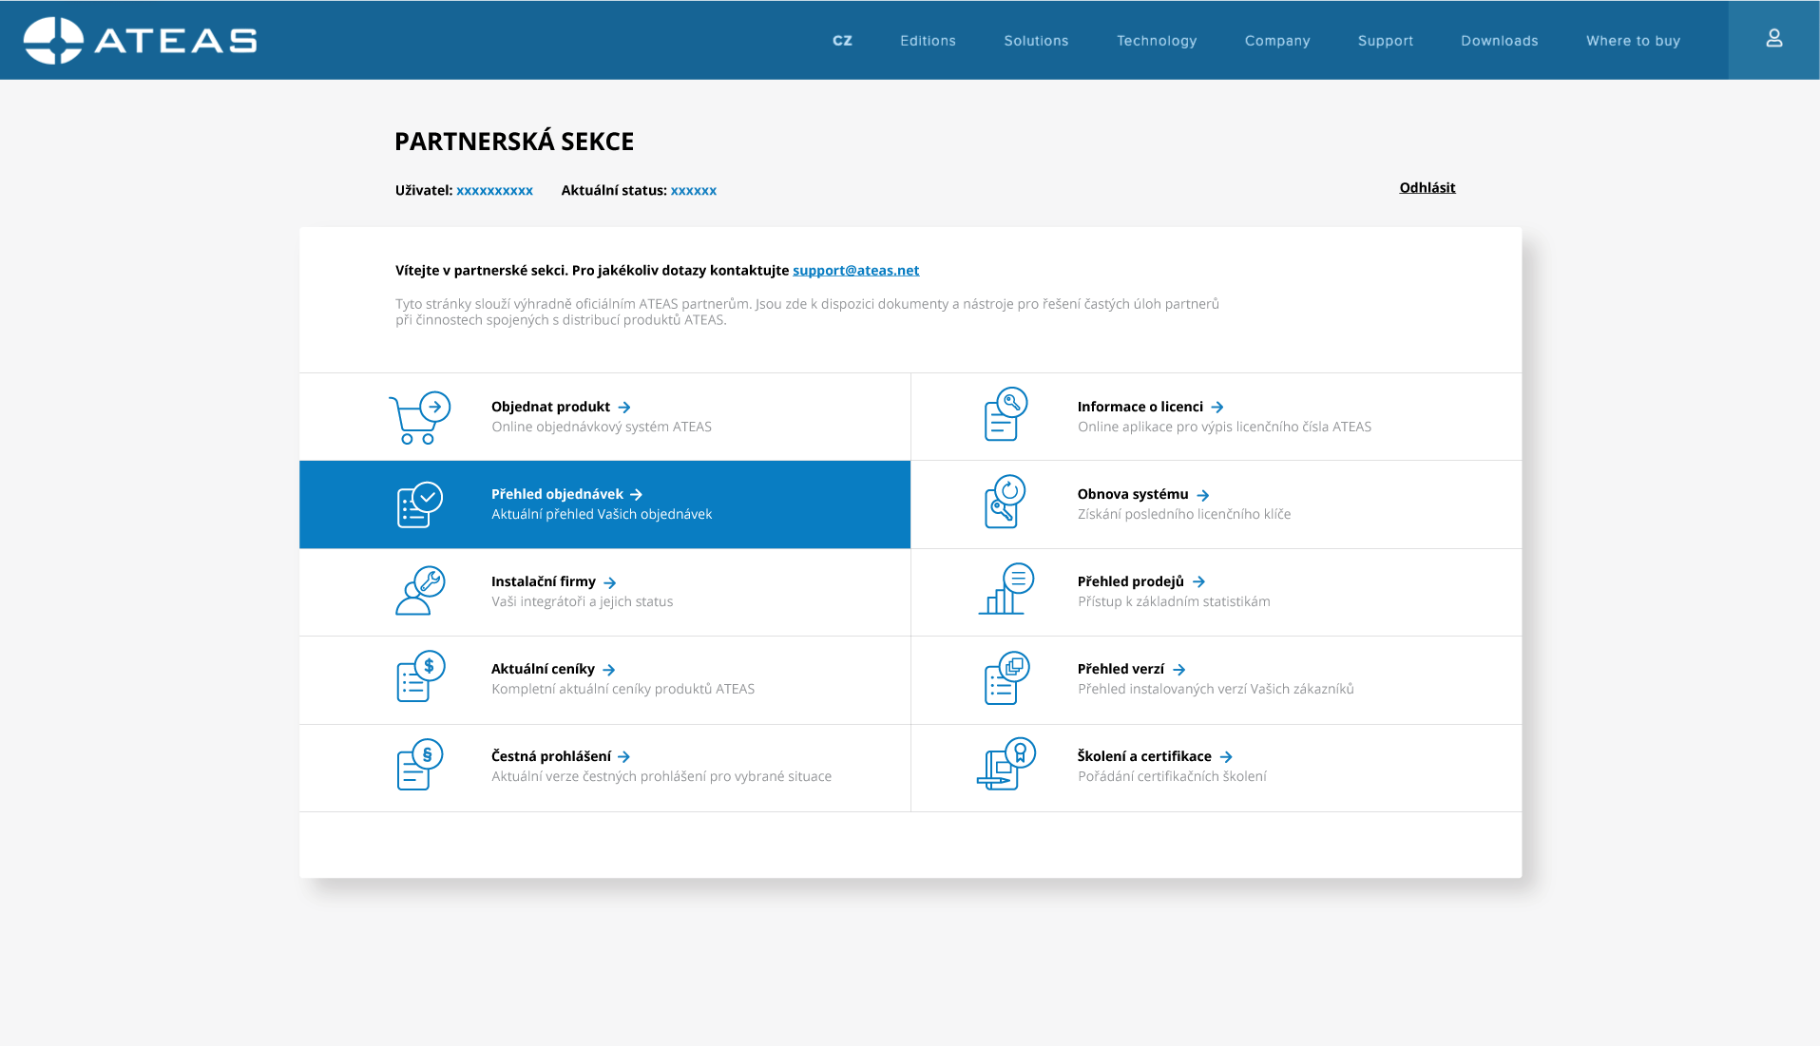Open the Where to buy menu
Screen dimensions: 1820x1046
pyautogui.click(x=1633, y=41)
